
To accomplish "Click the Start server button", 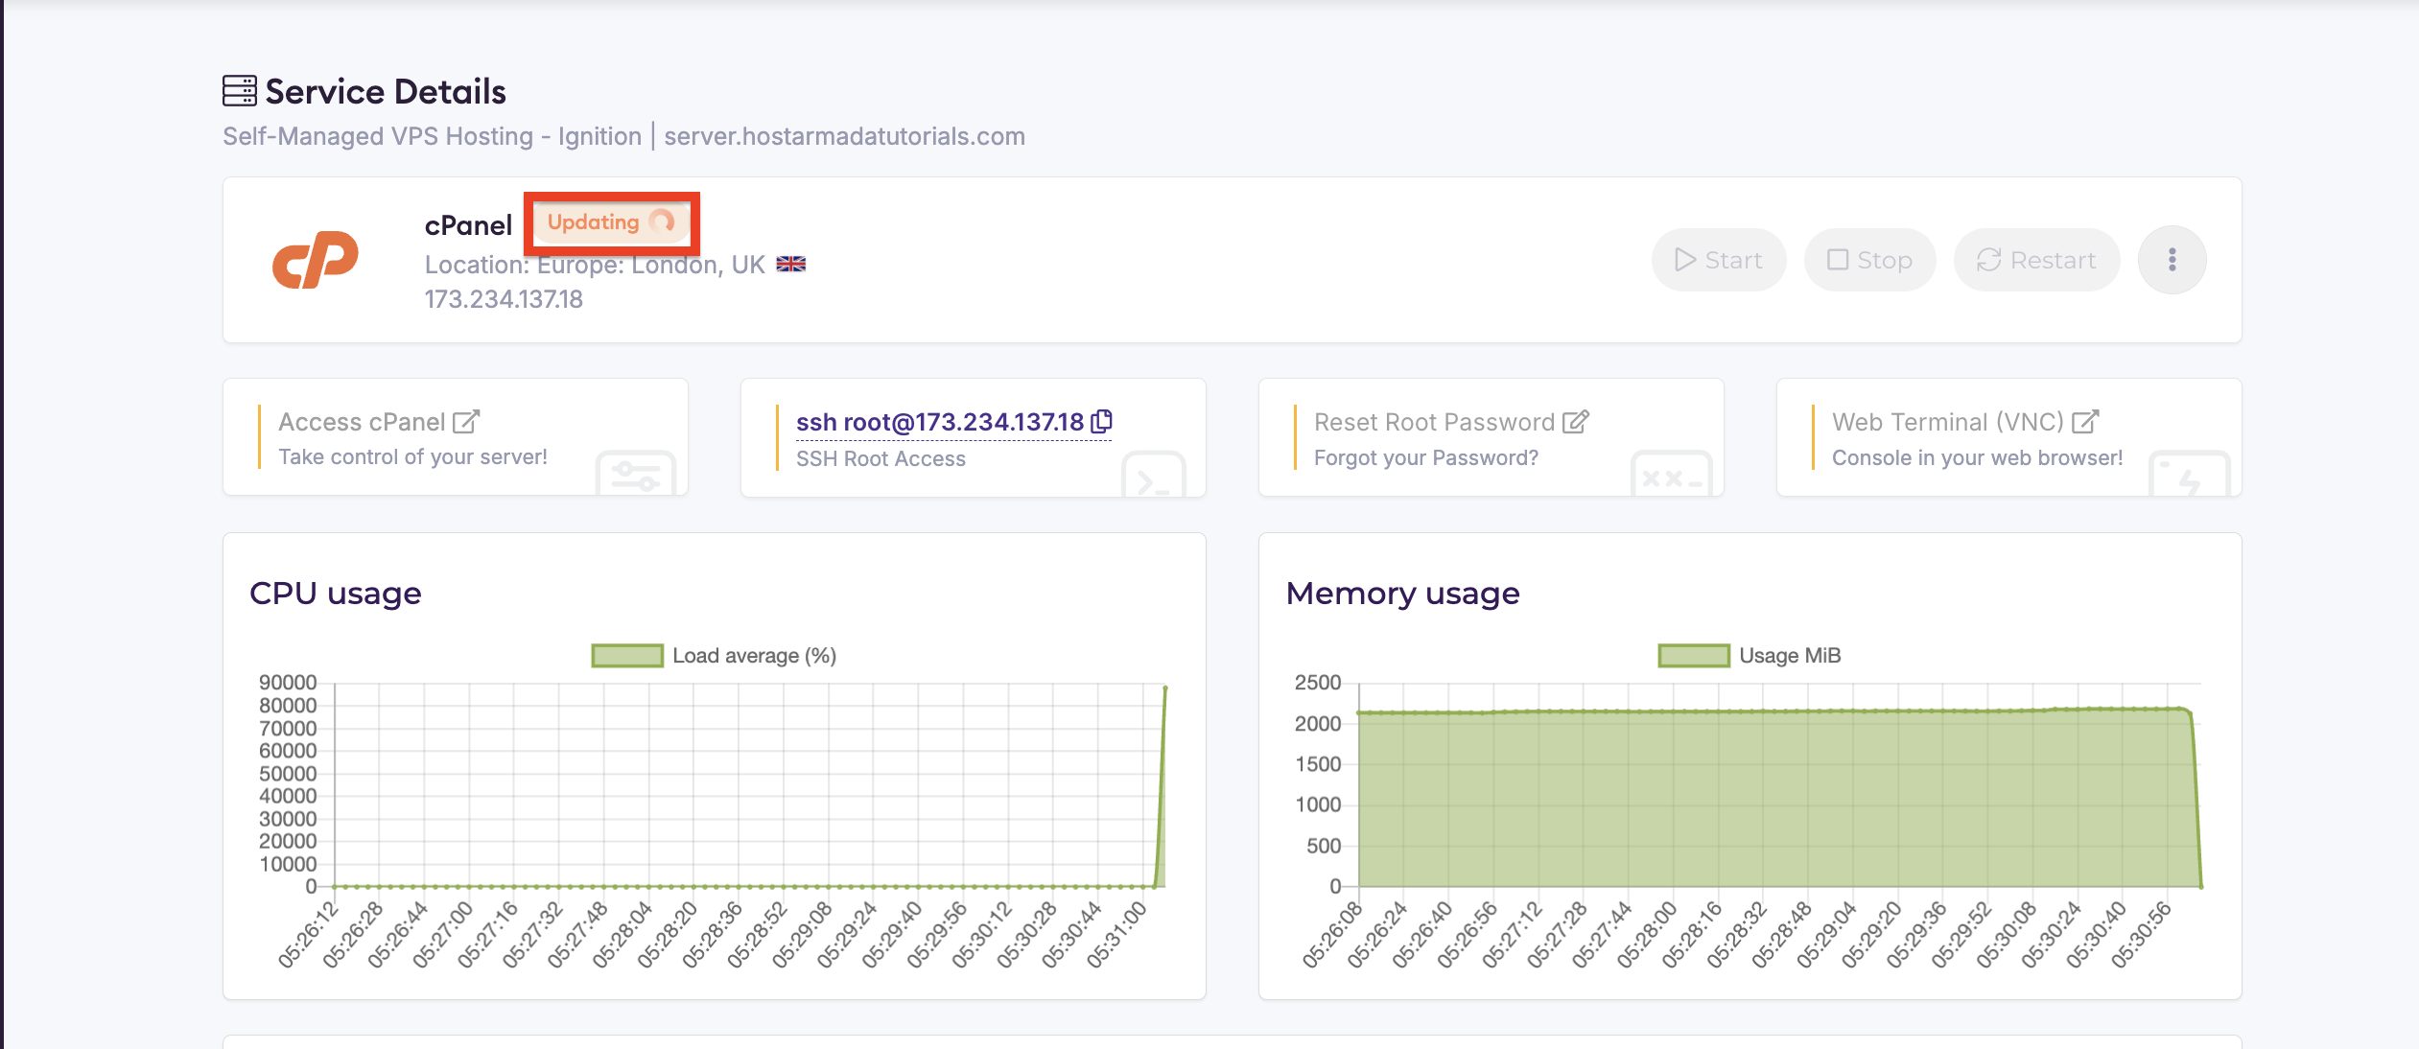I will point(1718,260).
